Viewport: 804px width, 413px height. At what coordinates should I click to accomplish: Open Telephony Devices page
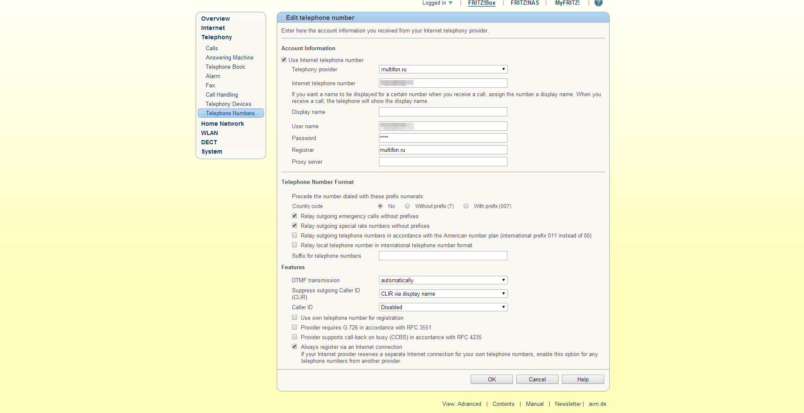point(228,104)
